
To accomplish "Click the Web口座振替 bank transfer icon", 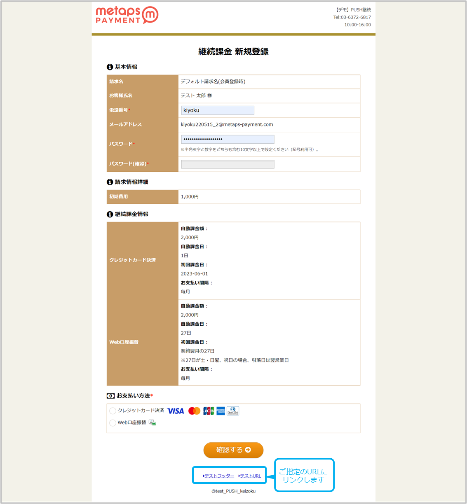I will tap(152, 422).
